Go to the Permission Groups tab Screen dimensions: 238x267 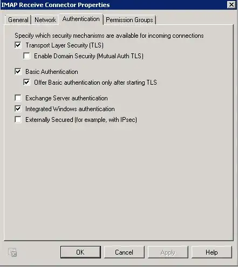coord(130,20)
